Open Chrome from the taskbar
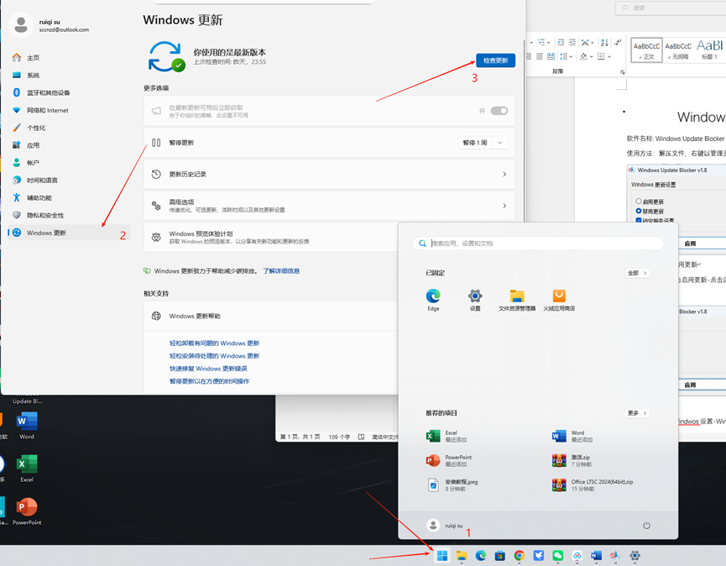726x566 pixels. click(x=520, y=556)
